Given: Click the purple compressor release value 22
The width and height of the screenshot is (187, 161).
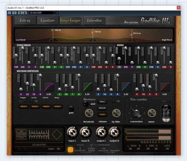Looking at the screenshot, I should (27, 94).
